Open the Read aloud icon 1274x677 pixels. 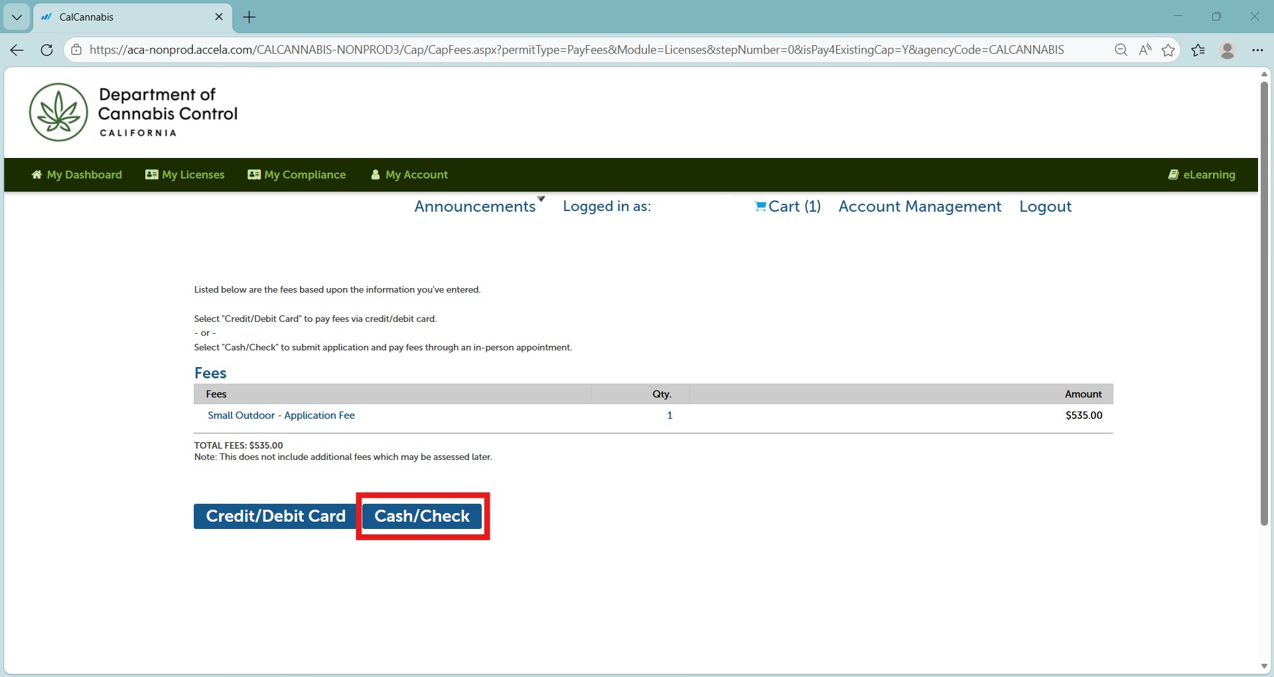[x=1145, y=50]
